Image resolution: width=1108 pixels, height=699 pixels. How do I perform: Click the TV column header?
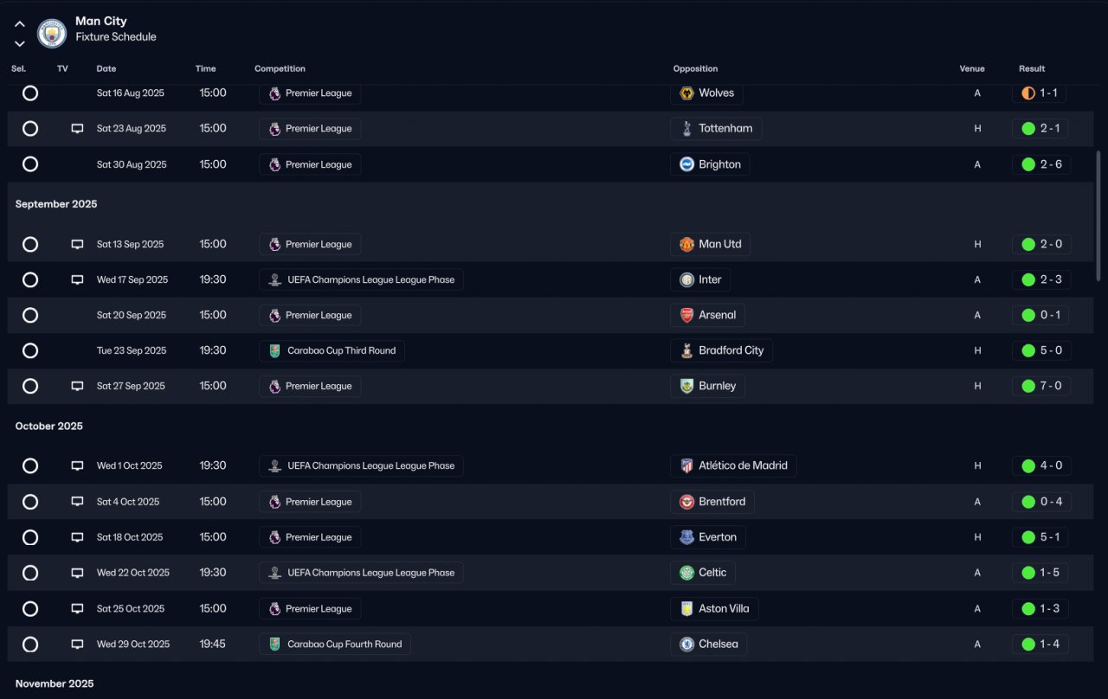point(62,68)
